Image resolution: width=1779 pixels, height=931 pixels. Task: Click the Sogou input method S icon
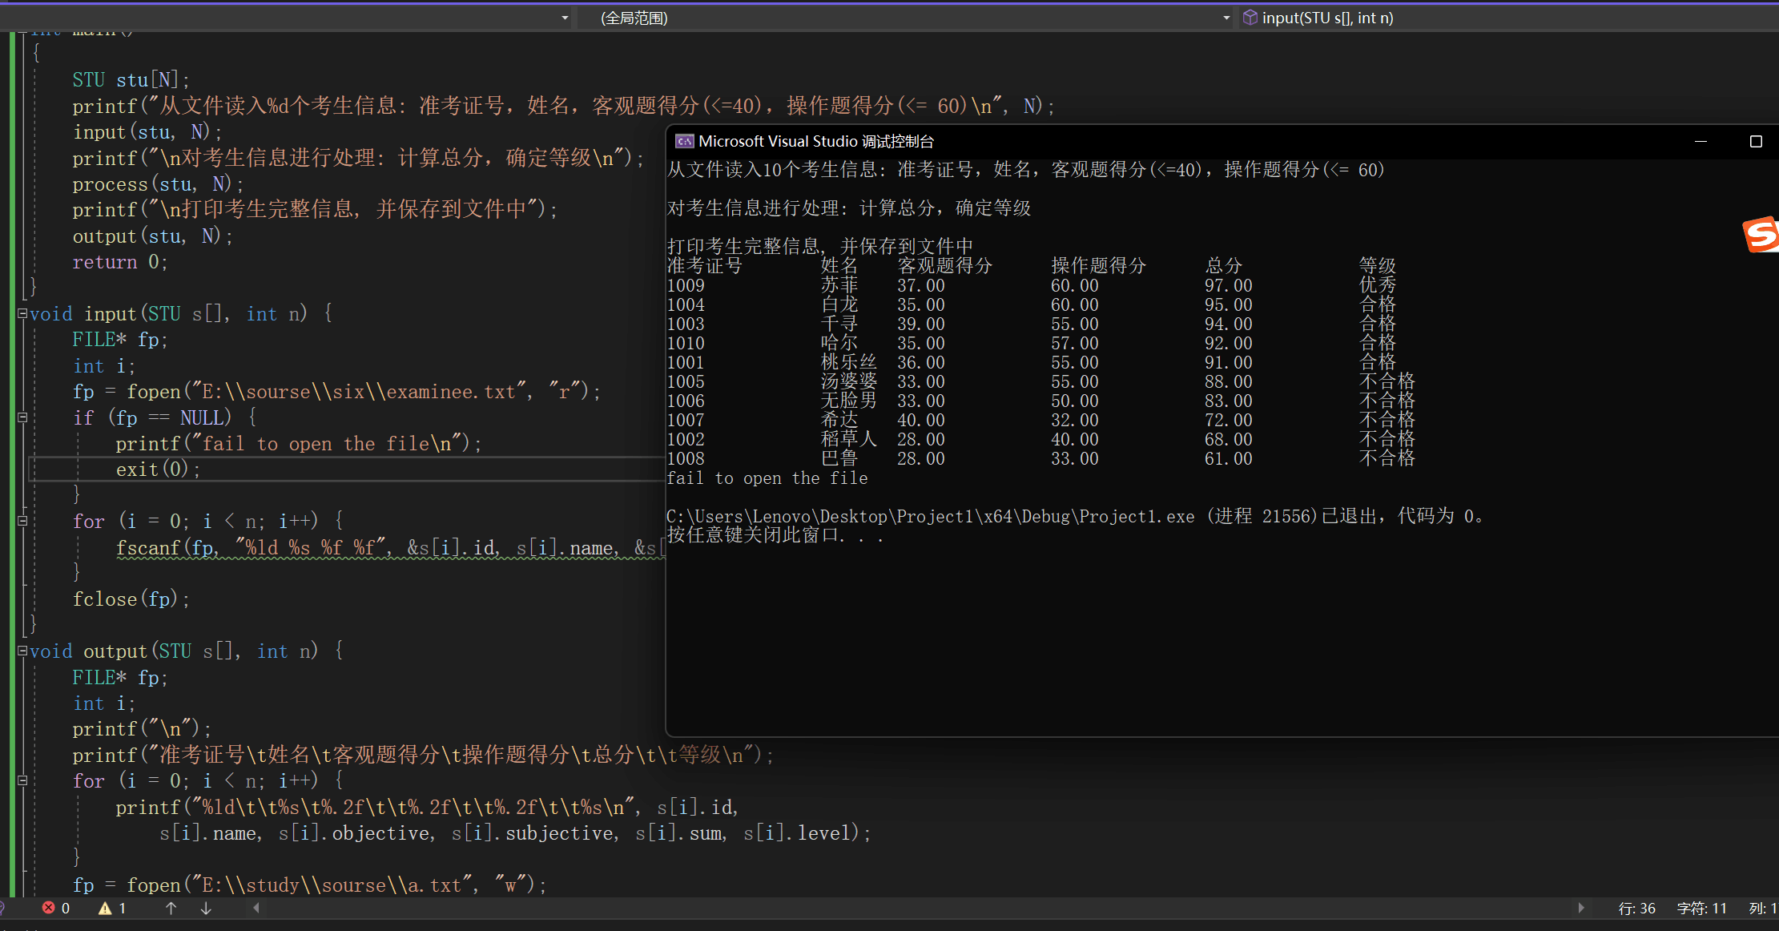(x=1761, y=235)
